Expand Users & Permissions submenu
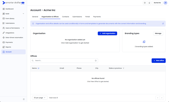The height and width of the screenshot is (102, 169). coord(23,28)
